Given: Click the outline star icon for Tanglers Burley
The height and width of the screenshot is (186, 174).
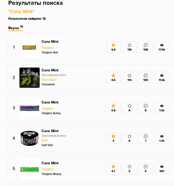Looking at the screenshot, I should coord(130,106).
